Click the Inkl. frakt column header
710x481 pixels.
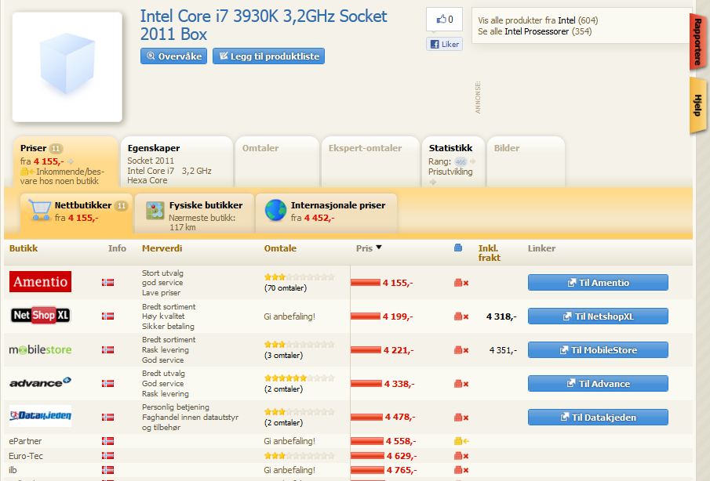coord(489,253)
